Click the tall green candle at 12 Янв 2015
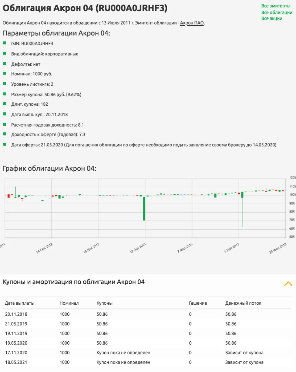 tap(144, 208)
